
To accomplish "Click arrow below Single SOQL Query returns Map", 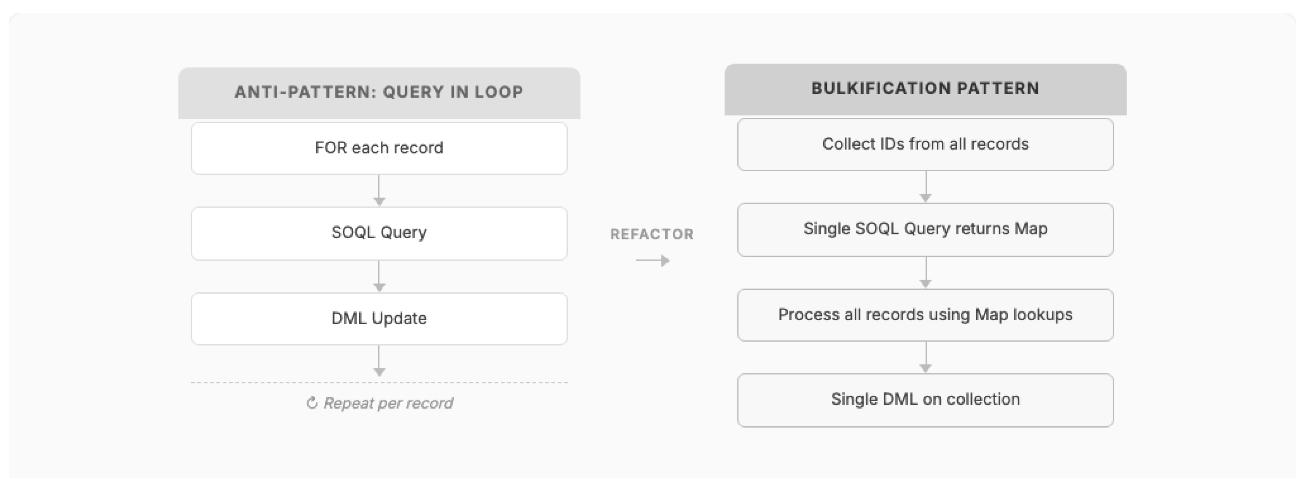I will (925, 273).
